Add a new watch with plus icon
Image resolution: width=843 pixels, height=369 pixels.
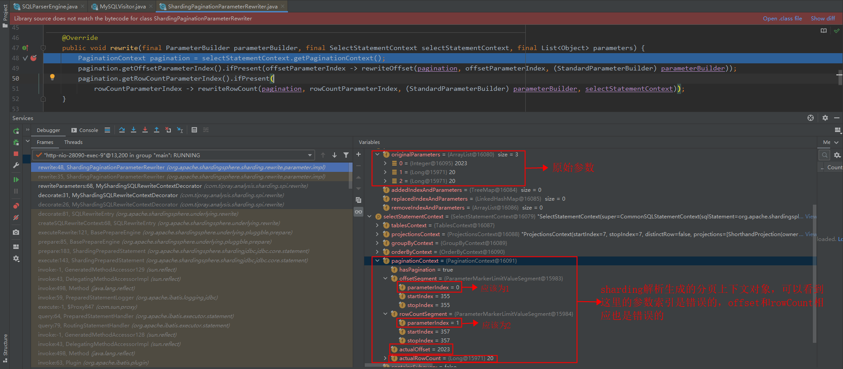coord(358,154)
